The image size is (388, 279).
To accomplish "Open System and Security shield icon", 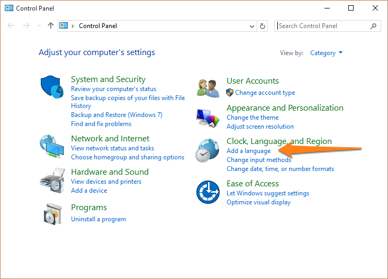I will [52, 87].
